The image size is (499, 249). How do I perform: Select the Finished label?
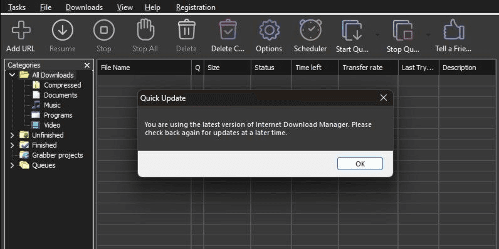(45, 145)
